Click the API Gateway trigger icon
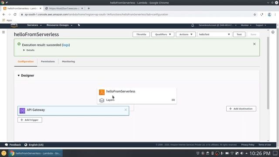279x157 pixels. pos(22,111)
